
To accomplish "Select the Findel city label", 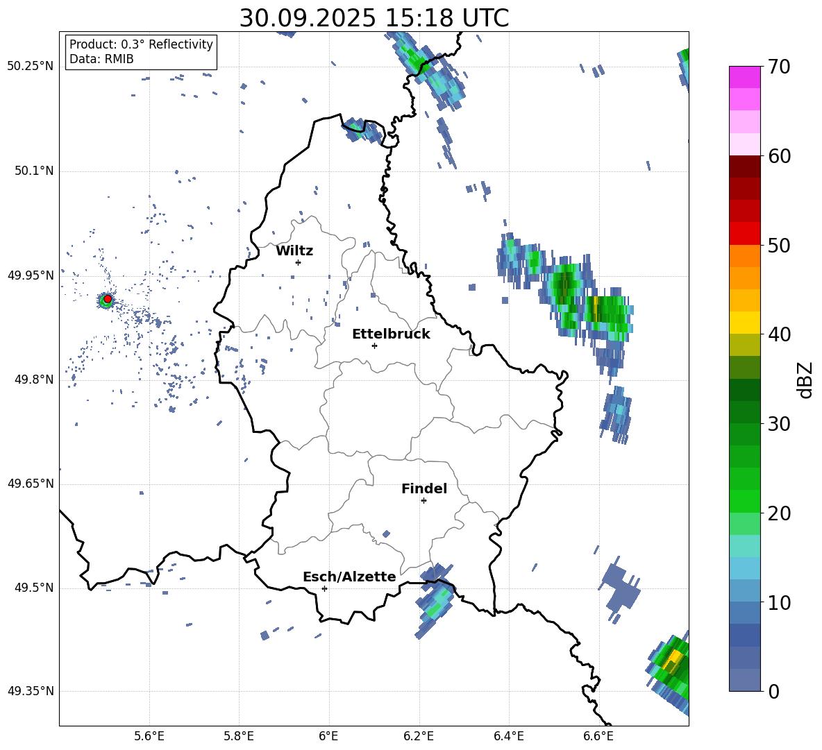I will click(x=424, y=488).
